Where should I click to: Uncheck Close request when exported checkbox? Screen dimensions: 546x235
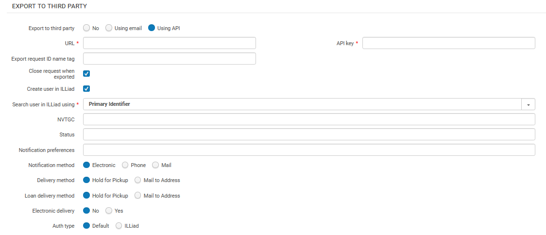tap(86, 74)
